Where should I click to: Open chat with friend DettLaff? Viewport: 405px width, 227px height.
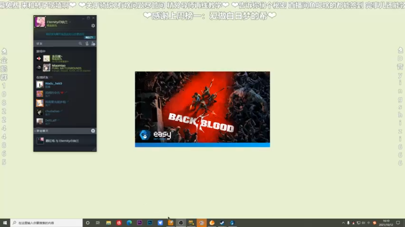coord(65,121)
